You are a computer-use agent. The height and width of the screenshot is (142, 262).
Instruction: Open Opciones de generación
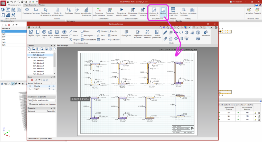tap(154, 12)
